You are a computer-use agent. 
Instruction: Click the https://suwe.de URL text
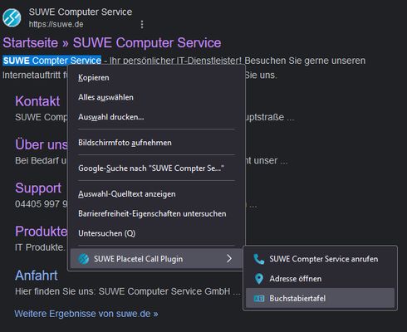pos(56,24)
